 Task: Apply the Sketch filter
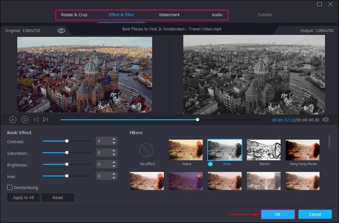(x=264, y=150)
